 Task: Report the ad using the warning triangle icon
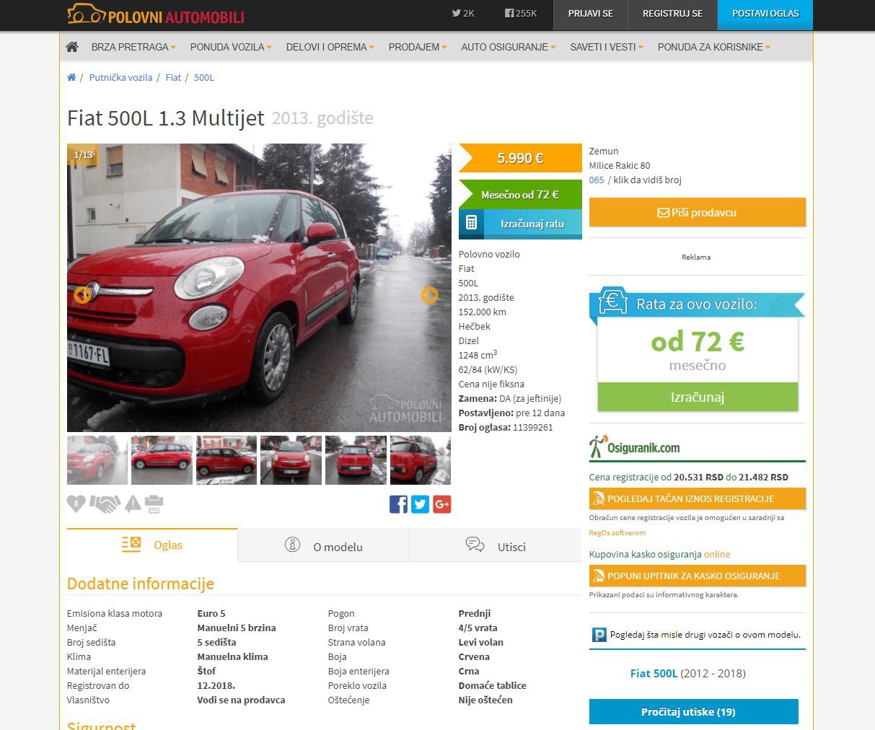(x=133, y=503)
